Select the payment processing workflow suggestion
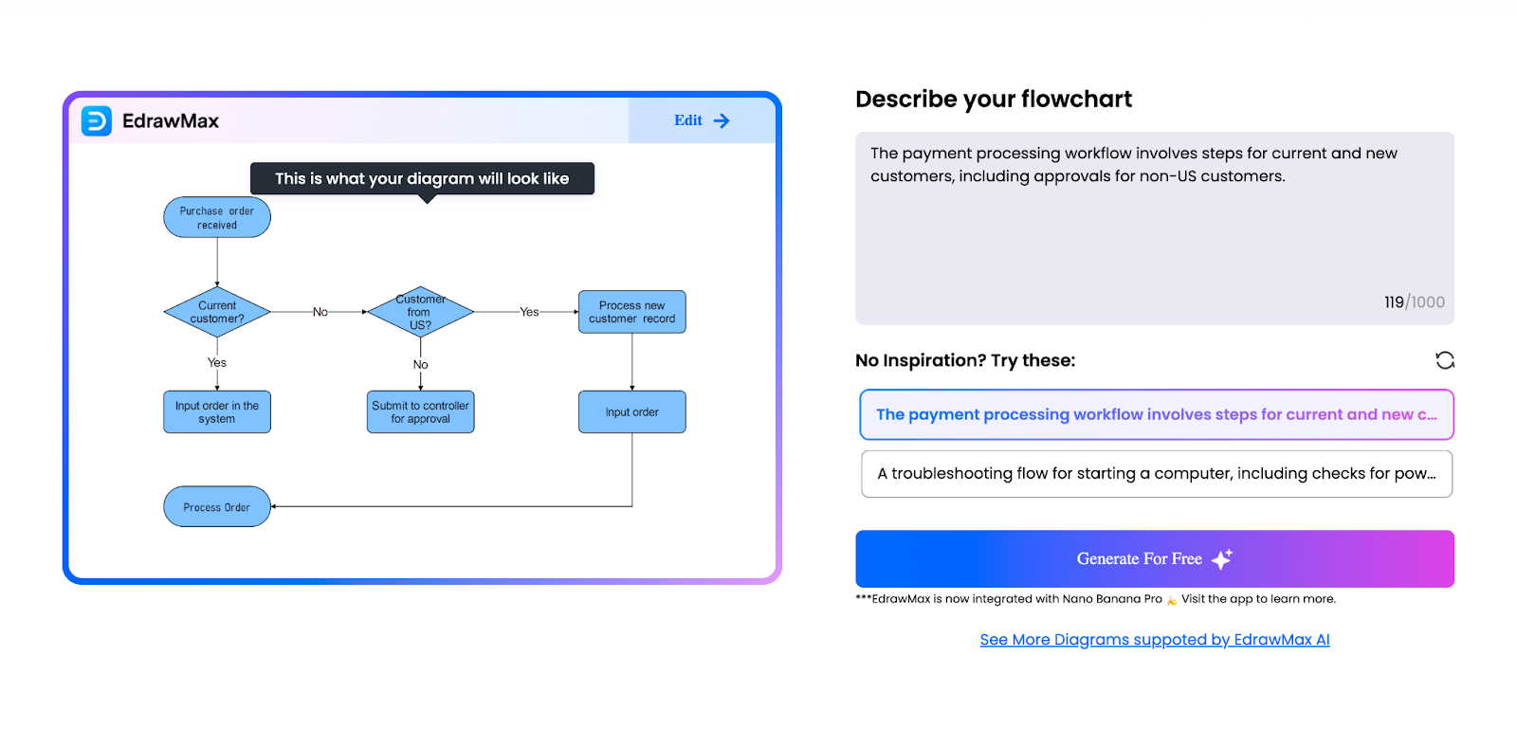 tap(1156, 415)
